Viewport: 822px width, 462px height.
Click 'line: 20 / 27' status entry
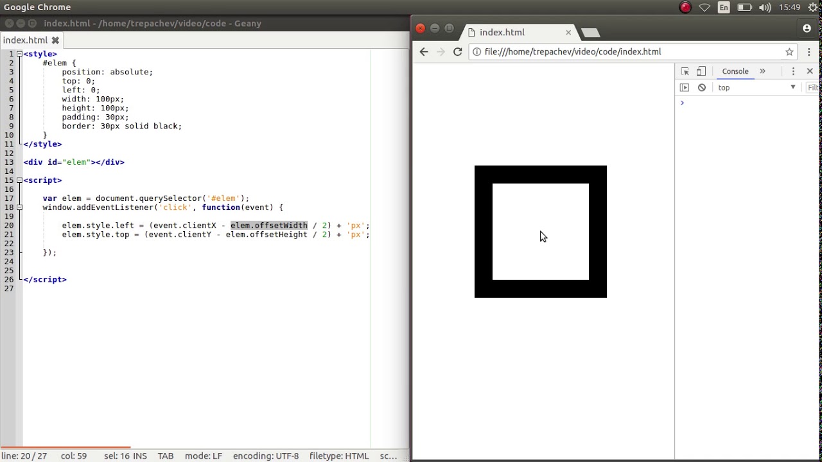point(24,456)
